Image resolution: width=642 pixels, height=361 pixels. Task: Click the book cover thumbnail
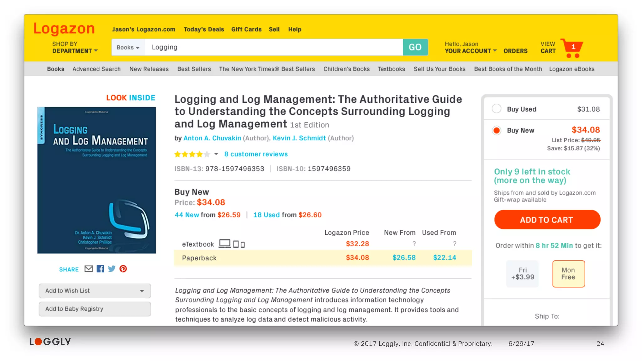[97, 180]
